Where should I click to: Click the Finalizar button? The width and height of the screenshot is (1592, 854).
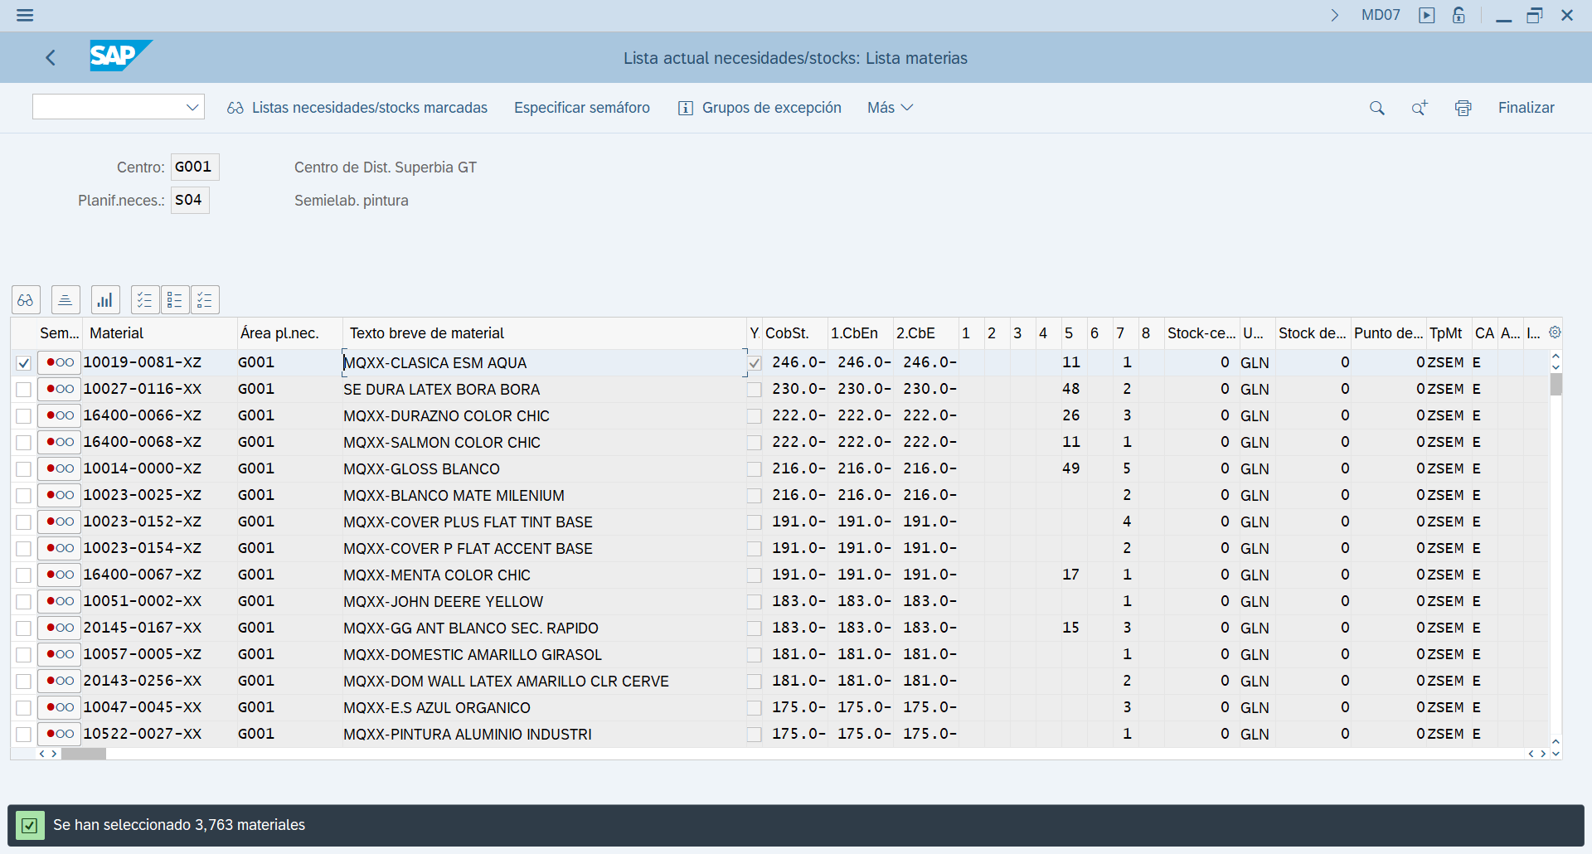(1526, 108)
